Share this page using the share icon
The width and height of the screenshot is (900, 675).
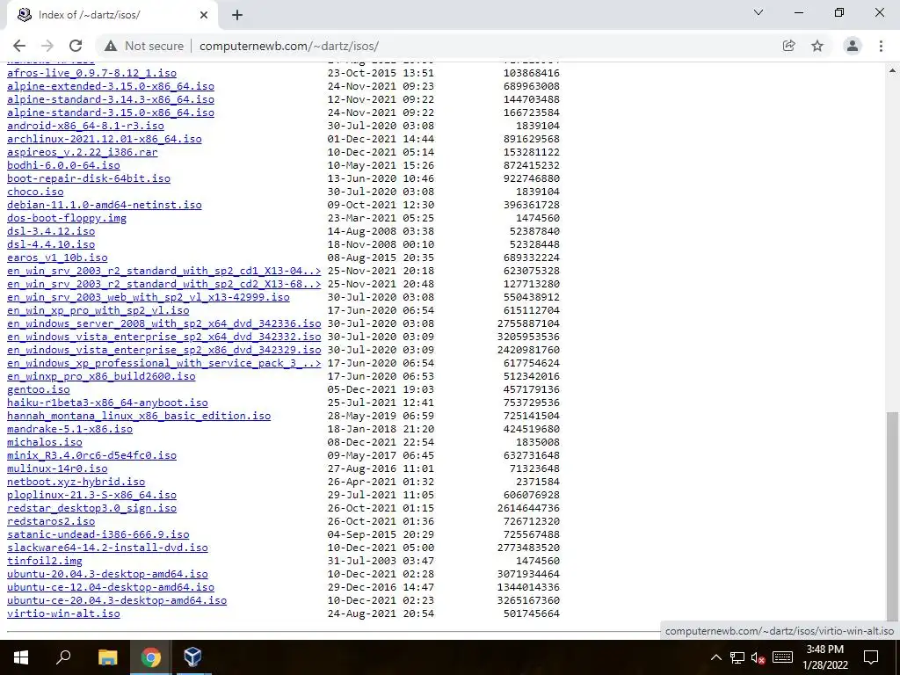pyautogui.click(x=789, y=46)
